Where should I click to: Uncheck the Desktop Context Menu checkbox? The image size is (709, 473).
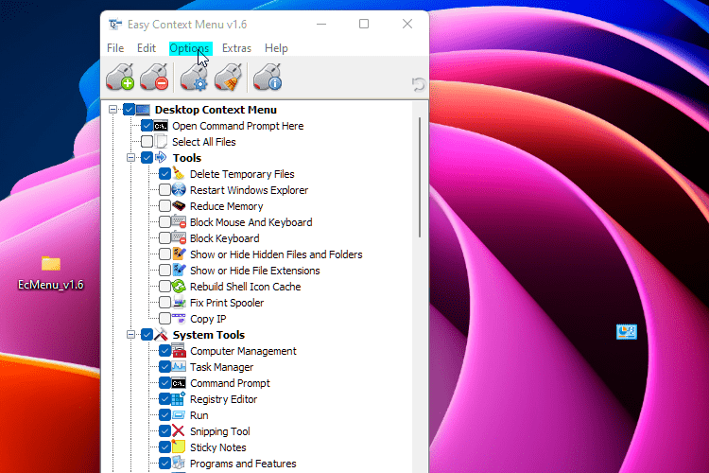(x=129, y=110)
